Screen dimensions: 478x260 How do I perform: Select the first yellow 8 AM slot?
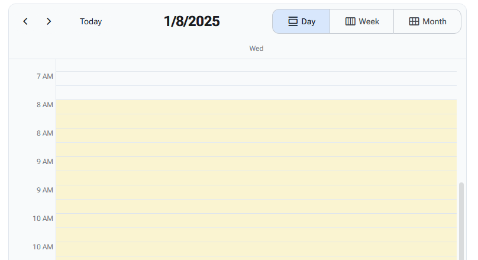tap(256, 107)
